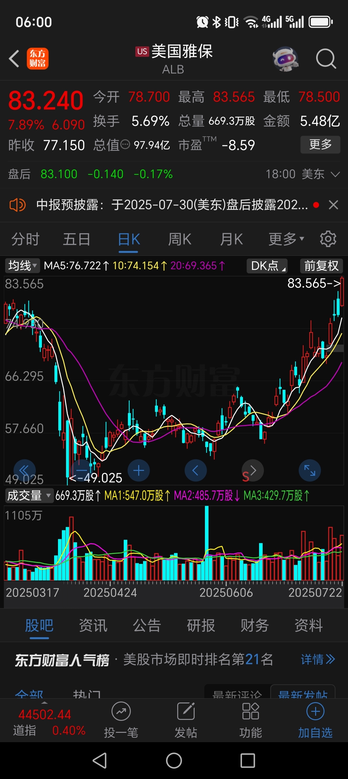The width and height of the screenshot is (348, 779).
Task: Zoom in chart with plus button
Action: [x=139, y=470]
